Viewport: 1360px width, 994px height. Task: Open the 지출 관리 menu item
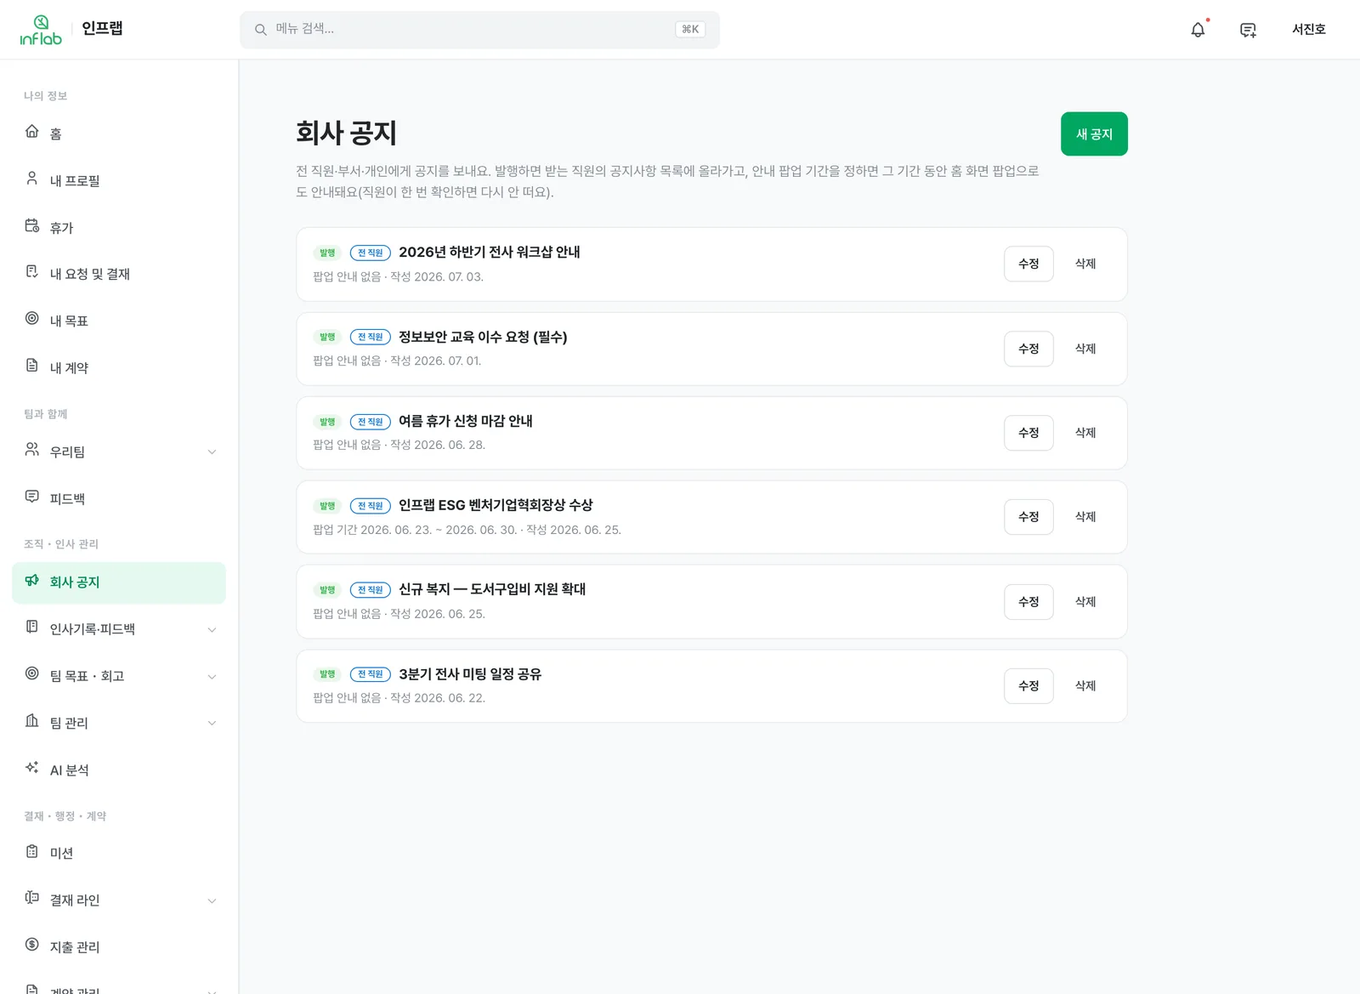pos(119,946)
